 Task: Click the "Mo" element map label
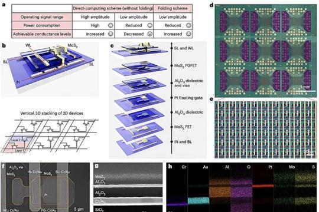coord(292,167)
